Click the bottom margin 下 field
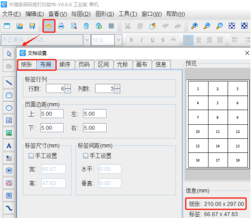The height and width of the screenshot is (218, 251). [x=52, y=128]
